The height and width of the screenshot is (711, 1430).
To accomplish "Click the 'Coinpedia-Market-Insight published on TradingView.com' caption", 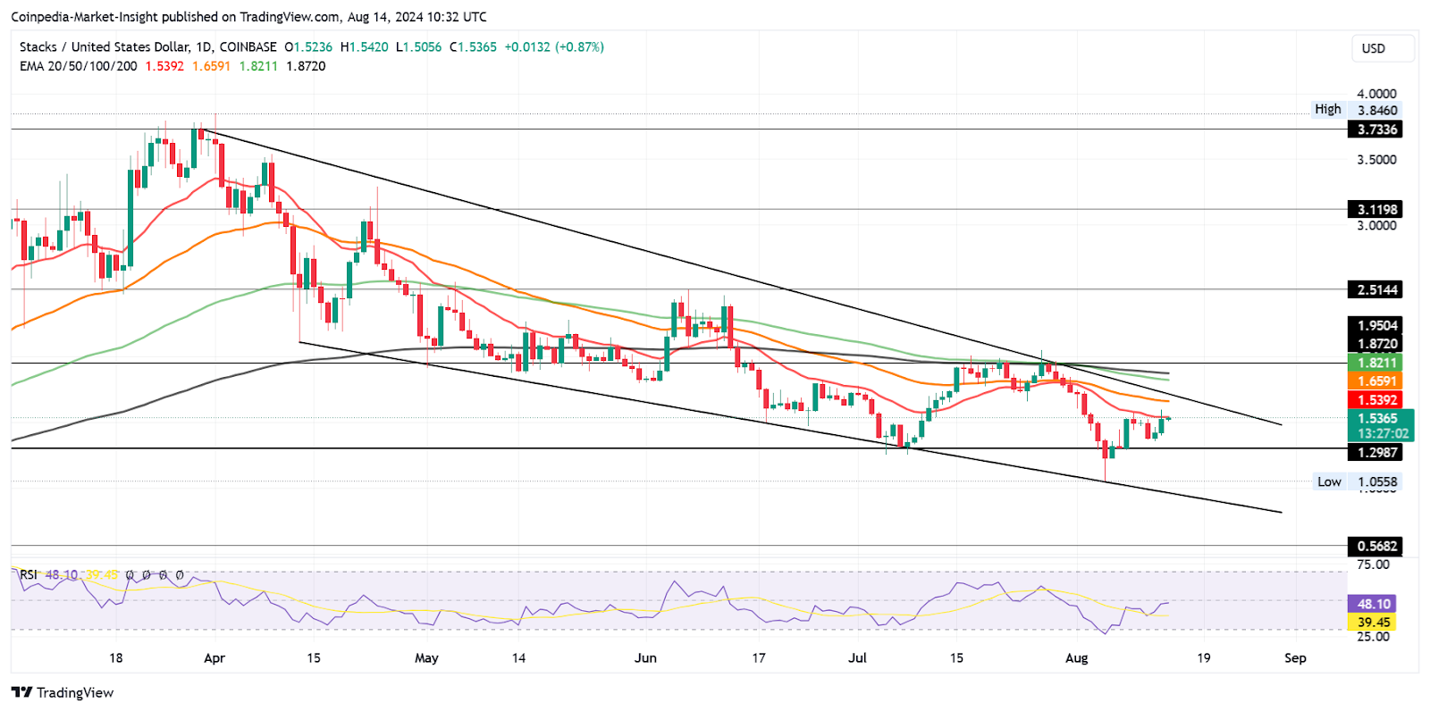I will 175,17.
